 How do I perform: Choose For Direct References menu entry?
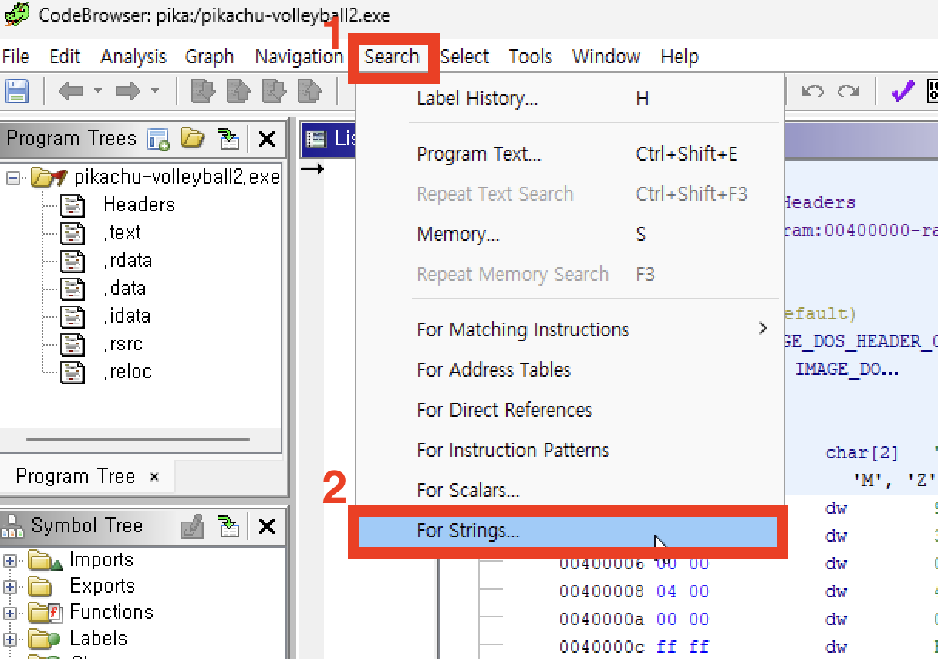569,410
